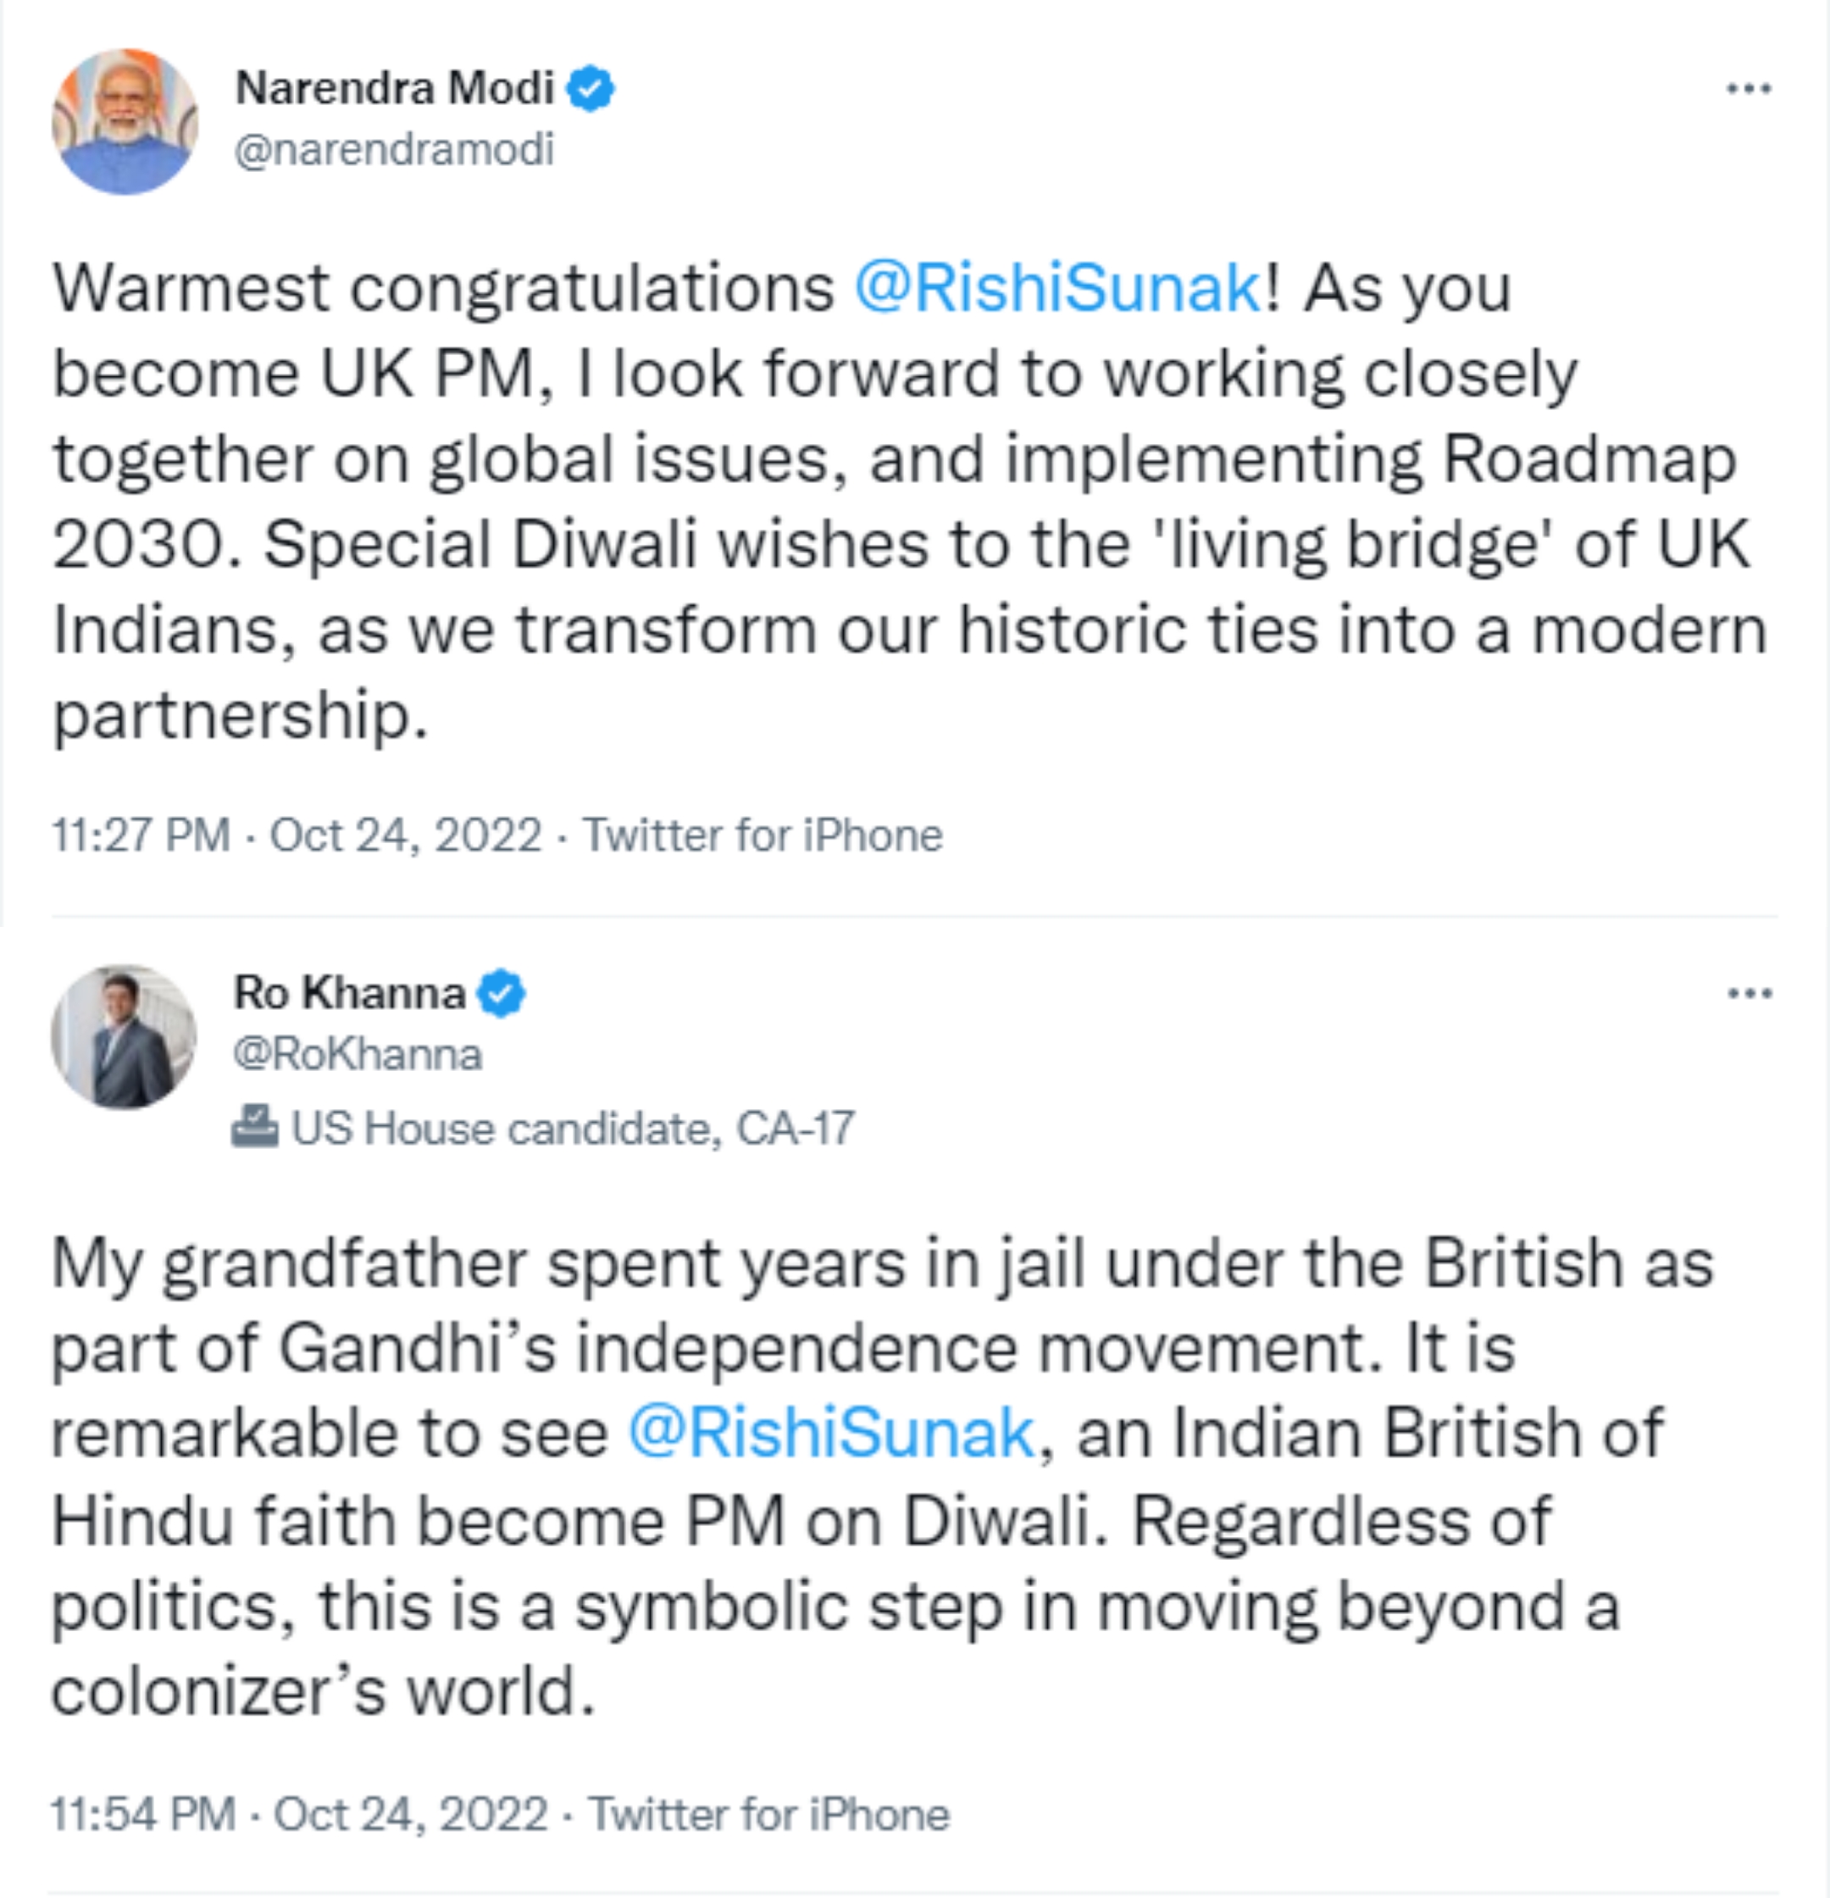Click Twitter for iPhone on Khanna's tweet
Image resolution: width=1830 pixels, height=1898 pixels.
click(x=770, y=1814)
